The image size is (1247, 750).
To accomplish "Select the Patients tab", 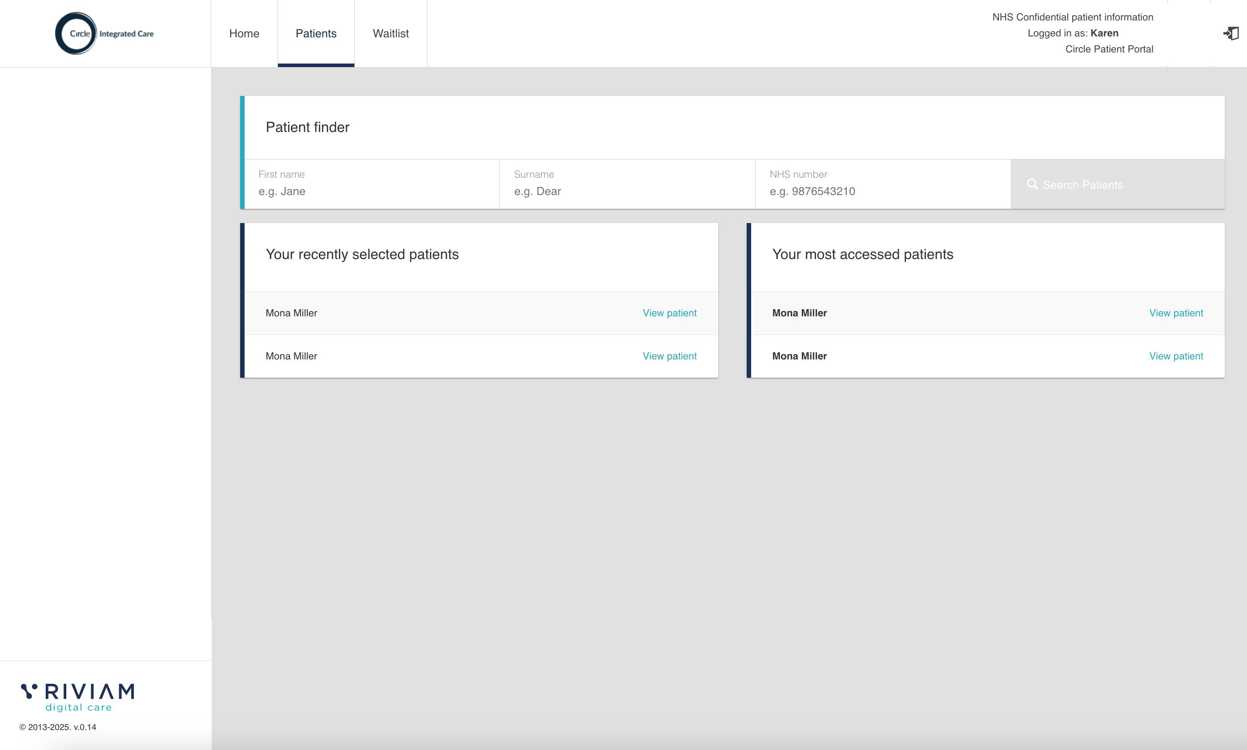I will pyautogui.click(x=316, y=33).
